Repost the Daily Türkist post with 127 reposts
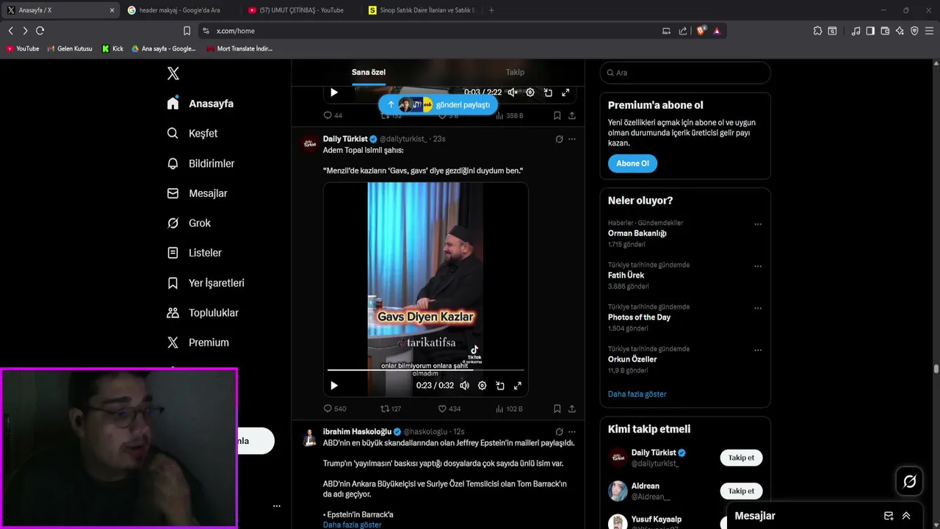This screenshot has width=940, height=529. 391,409
